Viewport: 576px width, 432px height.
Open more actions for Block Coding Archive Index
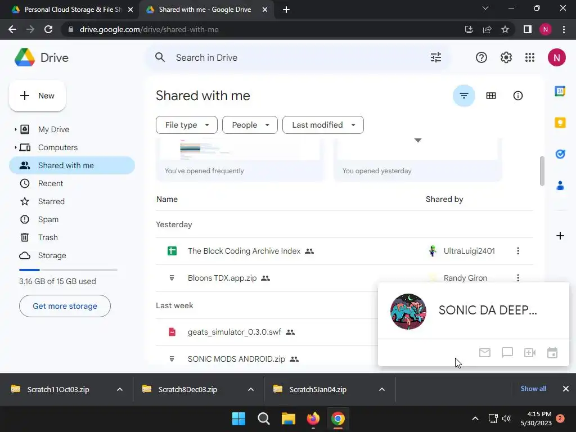(517, 251)
